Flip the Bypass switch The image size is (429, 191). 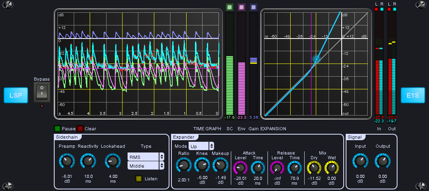pos(42,93)
